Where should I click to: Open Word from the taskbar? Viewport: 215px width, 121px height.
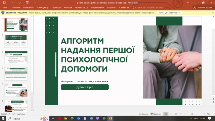click(x=91, y=118)
